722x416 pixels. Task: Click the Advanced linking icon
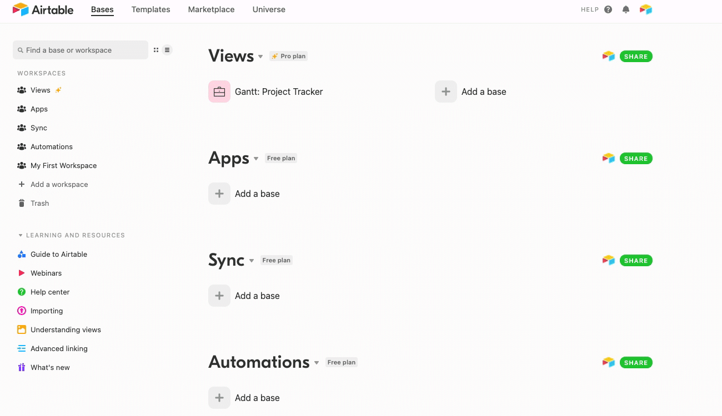pyautogui.click(x=22, y=348)
